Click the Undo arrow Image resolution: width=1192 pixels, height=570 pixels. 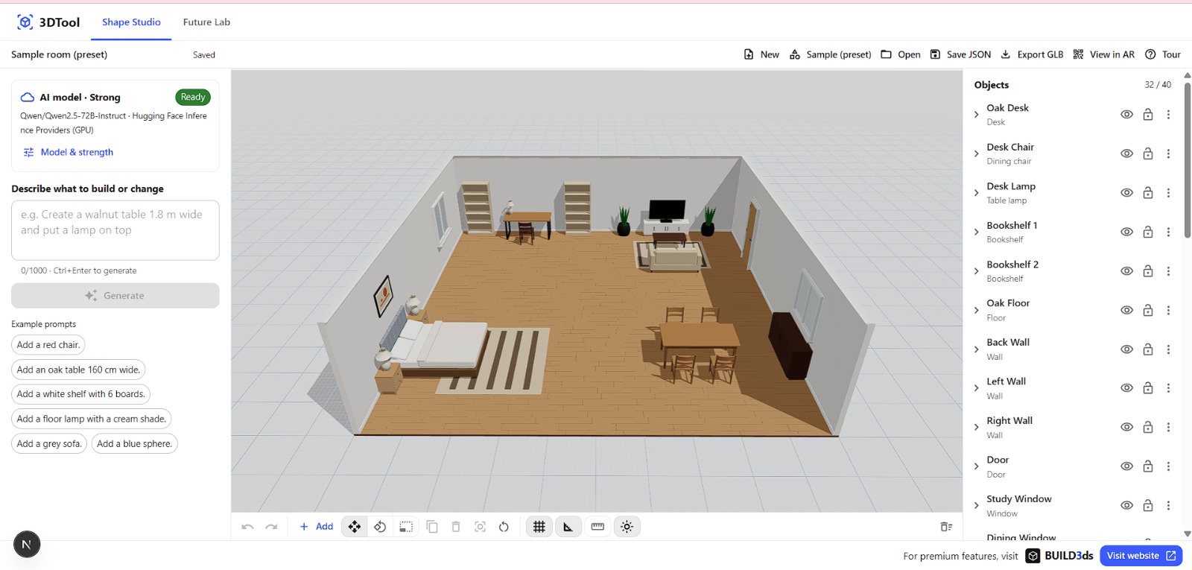point(247,527)
